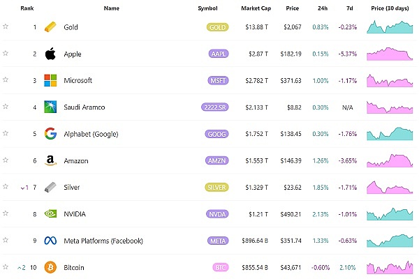Click the Microsoft logo icon
The height and width of the screenshot is (279, 419).
click(x=51, y=80)
